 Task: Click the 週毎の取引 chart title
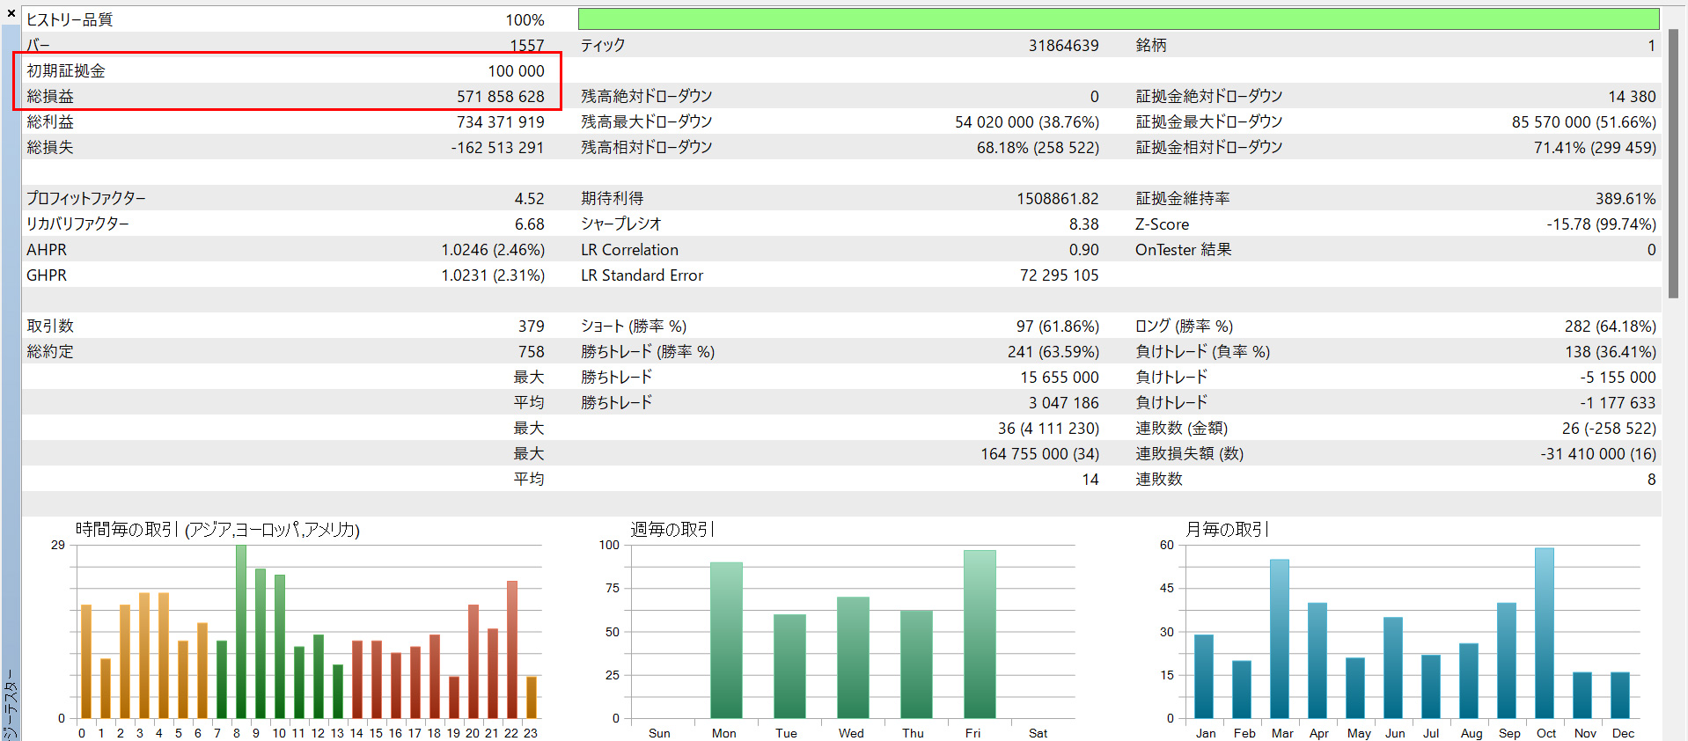click(672, 529)
